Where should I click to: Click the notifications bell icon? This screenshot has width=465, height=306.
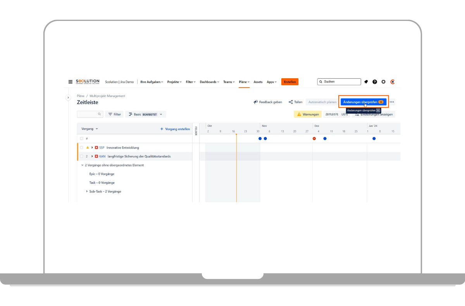click(366, 82)
